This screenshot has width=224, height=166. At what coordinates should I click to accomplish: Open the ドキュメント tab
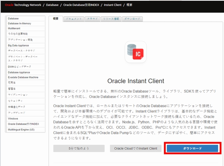(74, 19)
